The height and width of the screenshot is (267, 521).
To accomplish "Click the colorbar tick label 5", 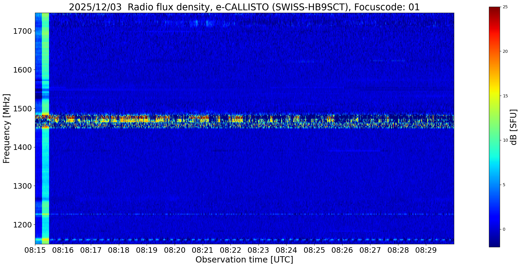I will coord(504,185).
